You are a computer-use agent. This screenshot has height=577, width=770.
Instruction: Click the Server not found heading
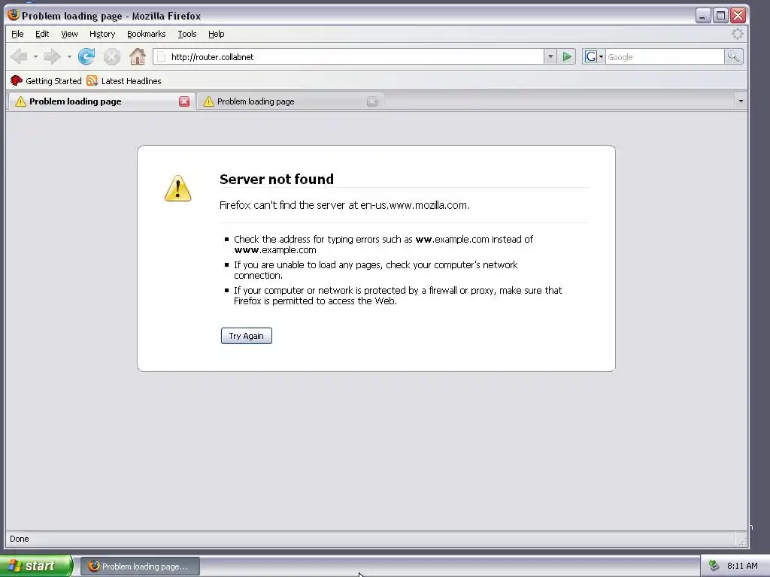pos(277,179)
